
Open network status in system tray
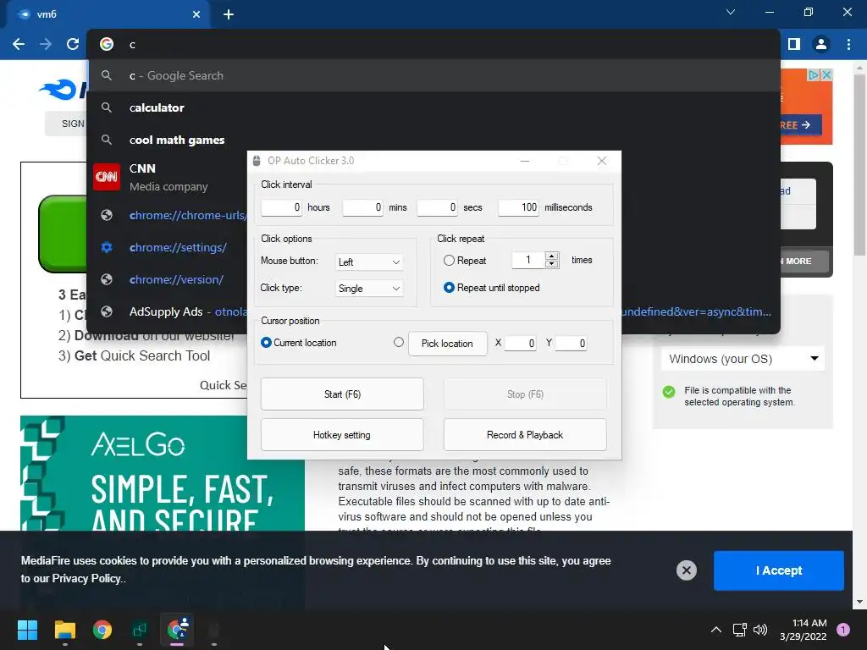739,630
